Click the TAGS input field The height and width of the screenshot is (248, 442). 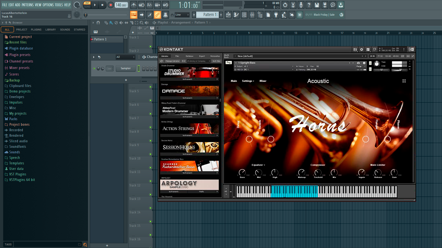click(x=45, y=244)
